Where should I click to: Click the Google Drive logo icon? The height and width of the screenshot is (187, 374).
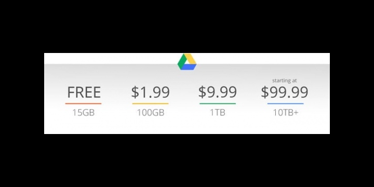(x=187, y=62)
